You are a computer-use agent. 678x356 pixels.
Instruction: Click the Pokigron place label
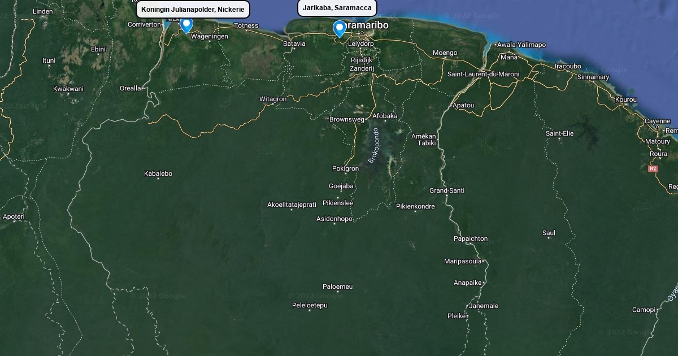(x=345, y=168)
